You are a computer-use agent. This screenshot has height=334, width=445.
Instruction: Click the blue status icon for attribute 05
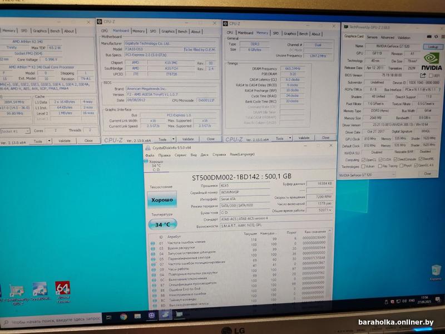pos(154,259)
